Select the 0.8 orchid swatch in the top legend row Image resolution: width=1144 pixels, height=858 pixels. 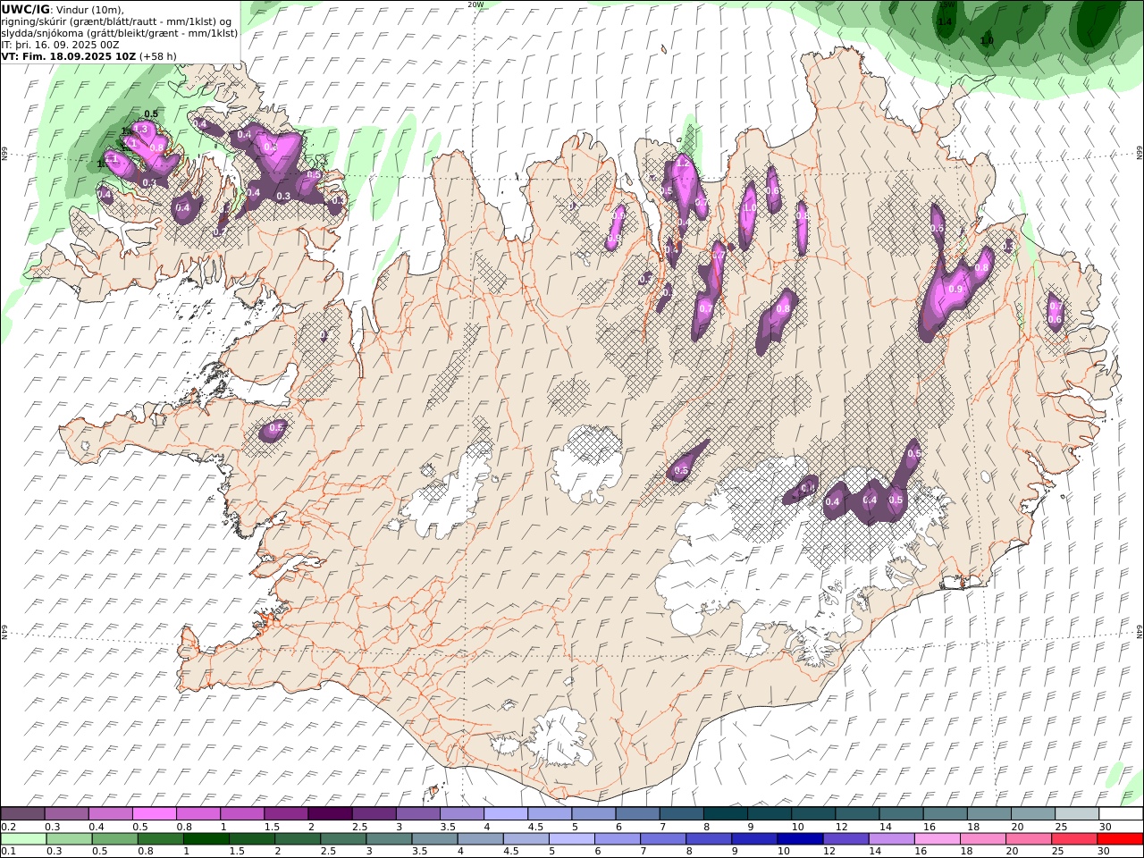(x=198, y=813)
